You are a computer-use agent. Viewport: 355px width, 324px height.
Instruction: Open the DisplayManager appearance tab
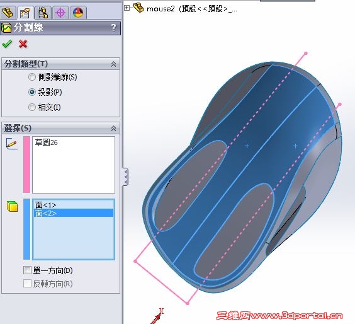(78, 13)
